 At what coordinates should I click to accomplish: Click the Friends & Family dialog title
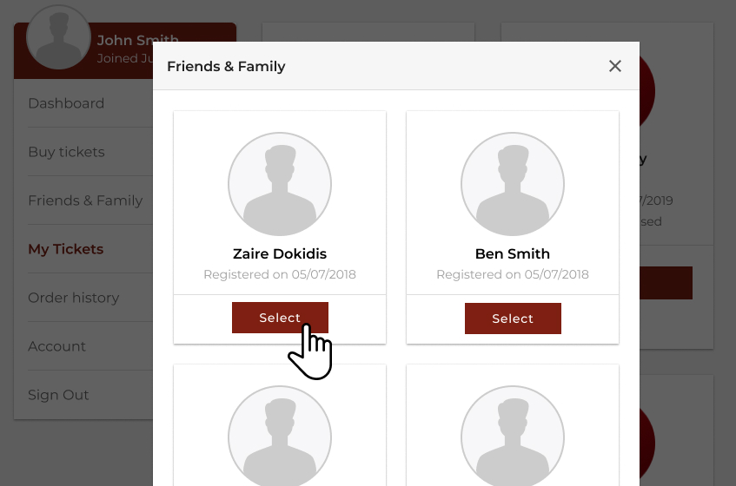point(226,66)
